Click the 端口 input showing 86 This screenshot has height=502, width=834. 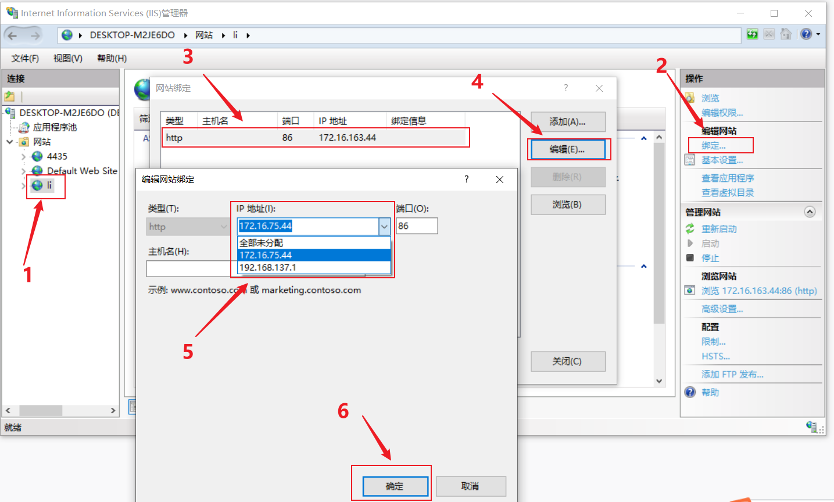coord(417,226)
